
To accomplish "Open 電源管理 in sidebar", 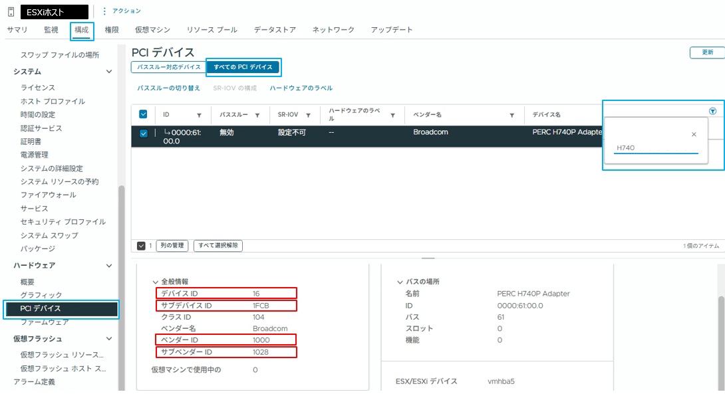I will (x=34, y=155).
